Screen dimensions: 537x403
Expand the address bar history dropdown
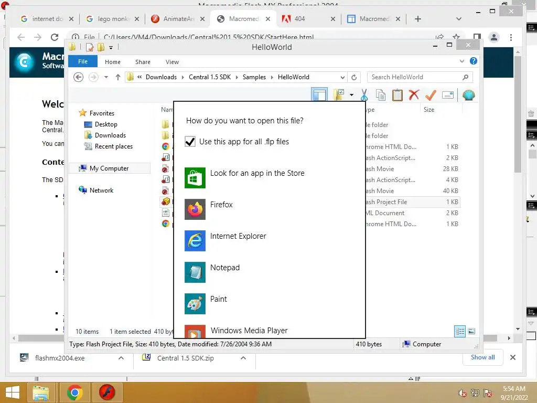click(342, 77)
